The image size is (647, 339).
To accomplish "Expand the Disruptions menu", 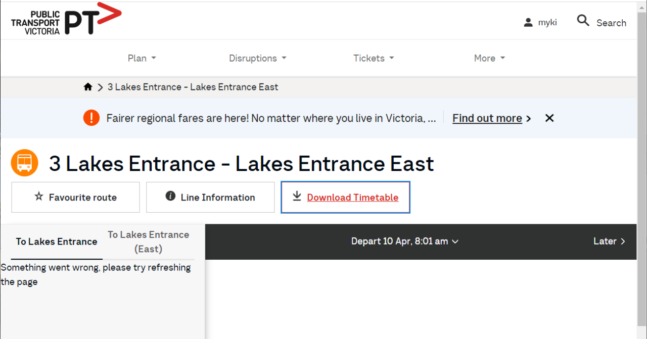I will click(x=257, y=58).
